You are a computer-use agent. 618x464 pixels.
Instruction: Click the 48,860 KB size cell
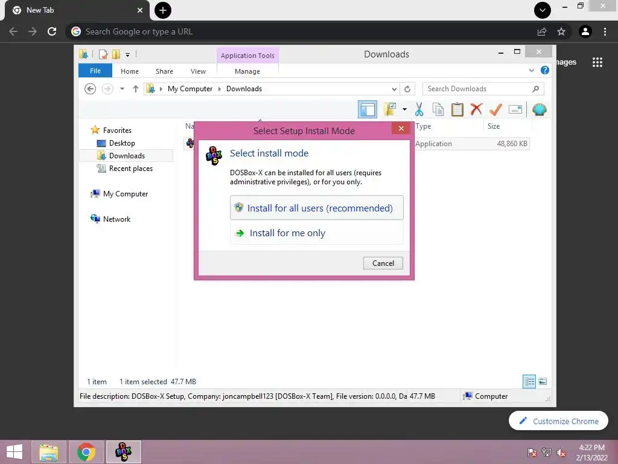pos(512,144)
